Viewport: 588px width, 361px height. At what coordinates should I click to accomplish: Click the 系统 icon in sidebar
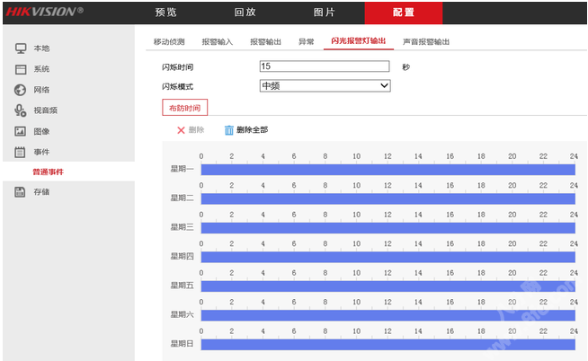(20, 69)
